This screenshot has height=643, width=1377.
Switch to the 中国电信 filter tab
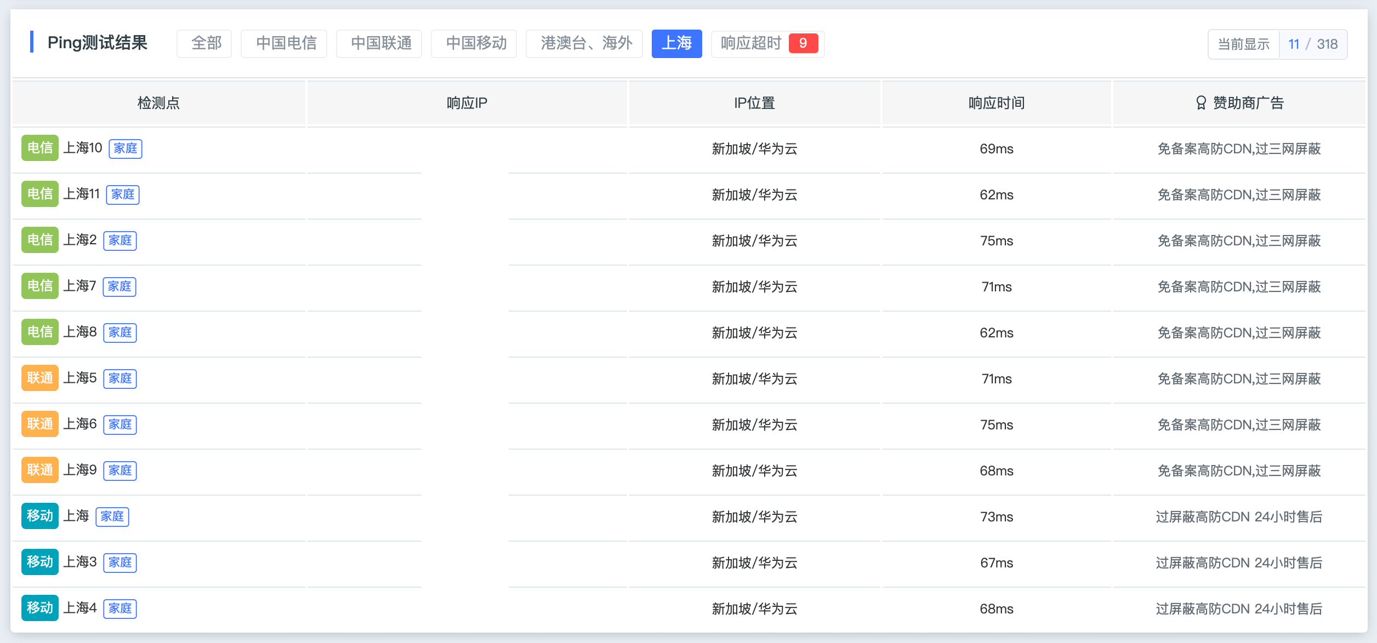pos(284,43)
